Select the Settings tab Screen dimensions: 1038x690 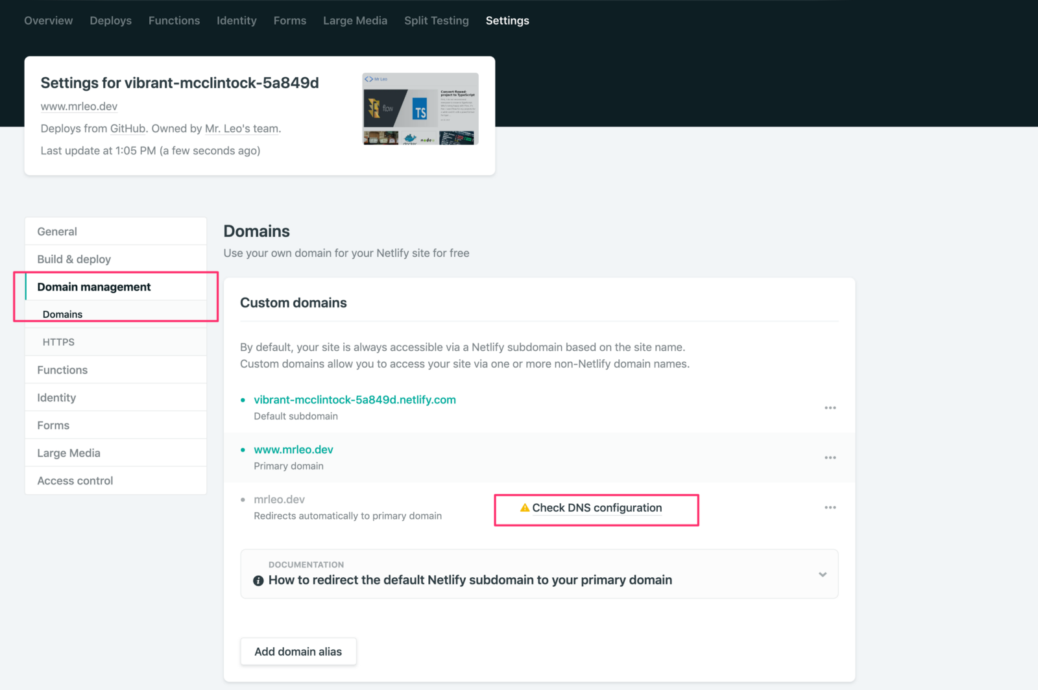(507, 21)
